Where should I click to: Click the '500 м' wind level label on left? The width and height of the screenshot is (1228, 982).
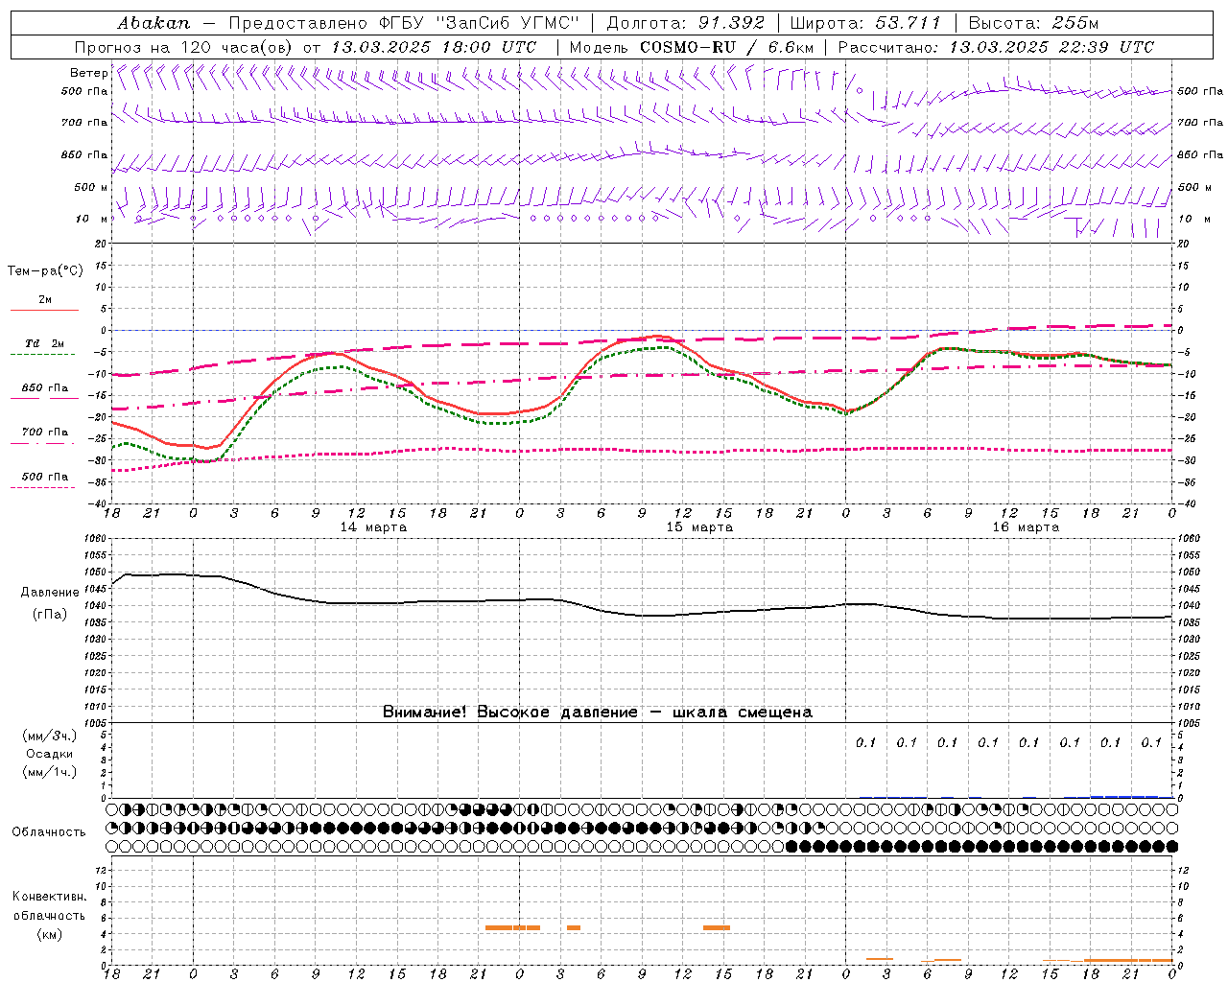point(91,187)
